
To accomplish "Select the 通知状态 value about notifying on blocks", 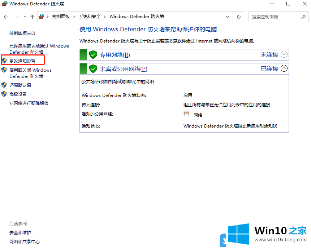I will pos(230,126).
